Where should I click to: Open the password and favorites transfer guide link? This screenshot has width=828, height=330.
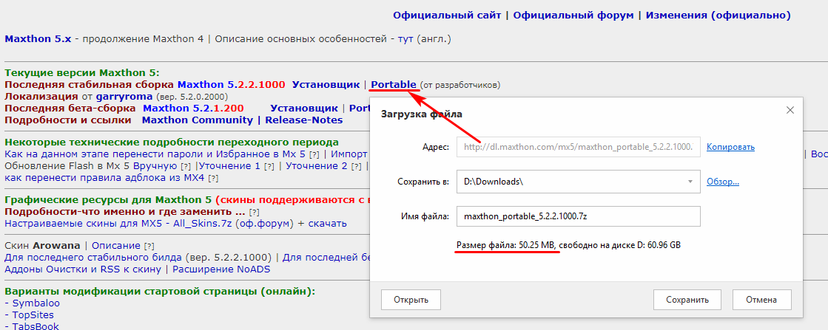(x=155, y=154)
